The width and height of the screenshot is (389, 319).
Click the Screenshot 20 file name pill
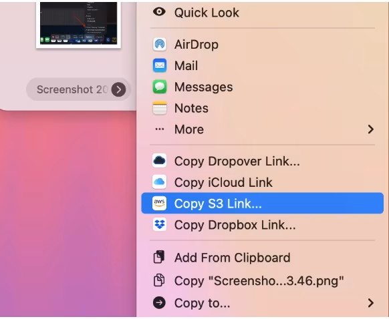pos(78,89)
